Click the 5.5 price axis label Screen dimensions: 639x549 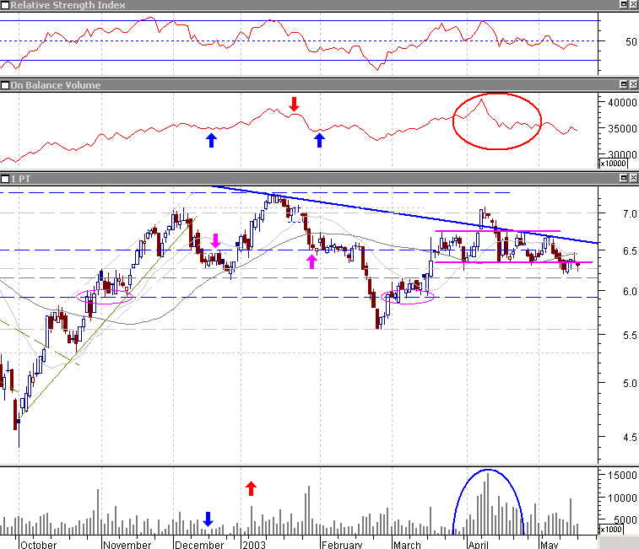(x=630, y=336)
